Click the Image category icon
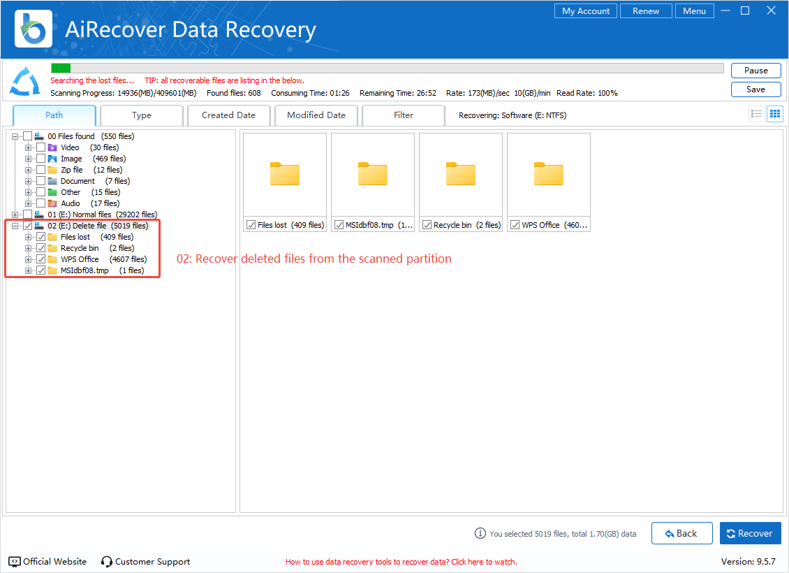This screenshot has height=573, width=789. (x=52, y=159)
